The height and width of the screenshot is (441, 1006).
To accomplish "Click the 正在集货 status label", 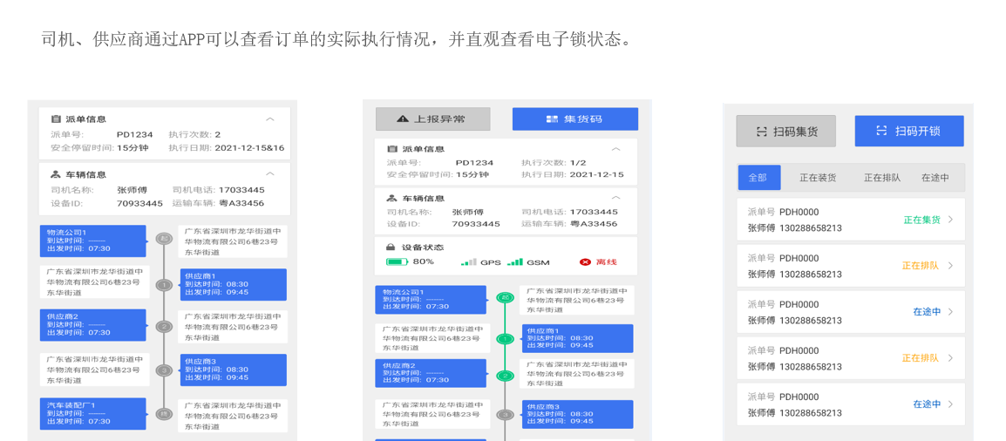I will pyautogui.click(x=921, y=220).
